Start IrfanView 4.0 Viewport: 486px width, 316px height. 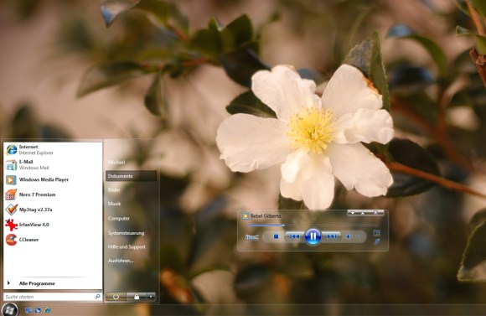point(53,225)
